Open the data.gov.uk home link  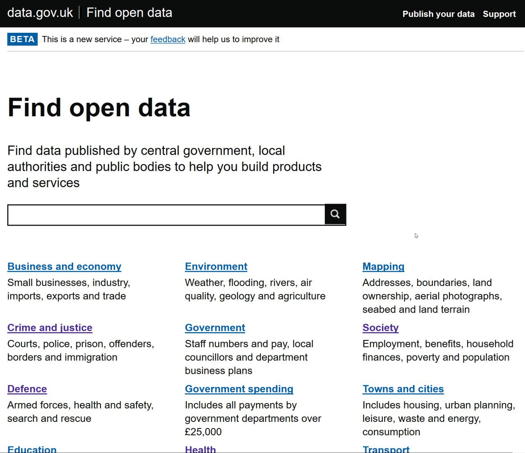[40, 13]
